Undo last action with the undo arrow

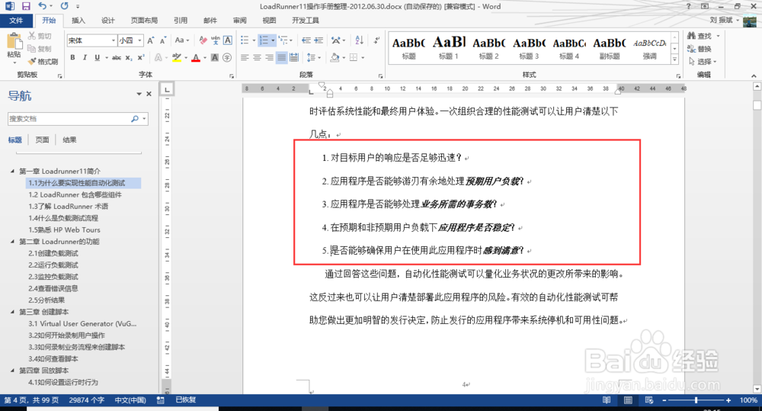coord(42,6)
